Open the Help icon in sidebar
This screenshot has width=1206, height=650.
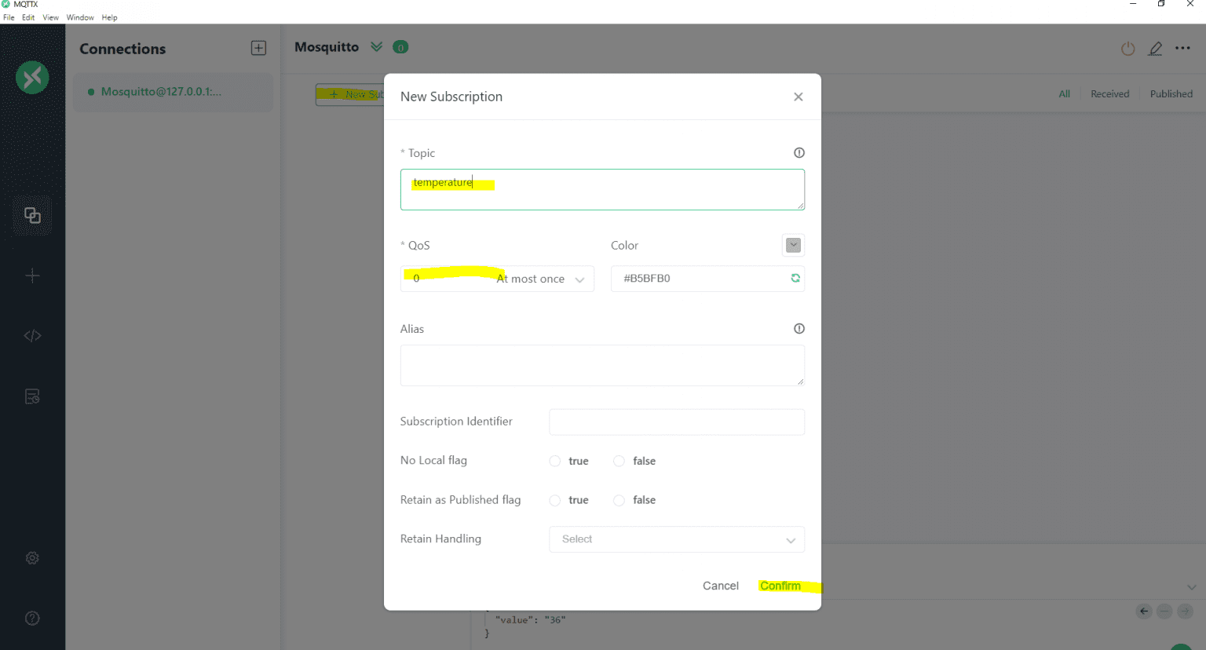click(x=32, y=619)
